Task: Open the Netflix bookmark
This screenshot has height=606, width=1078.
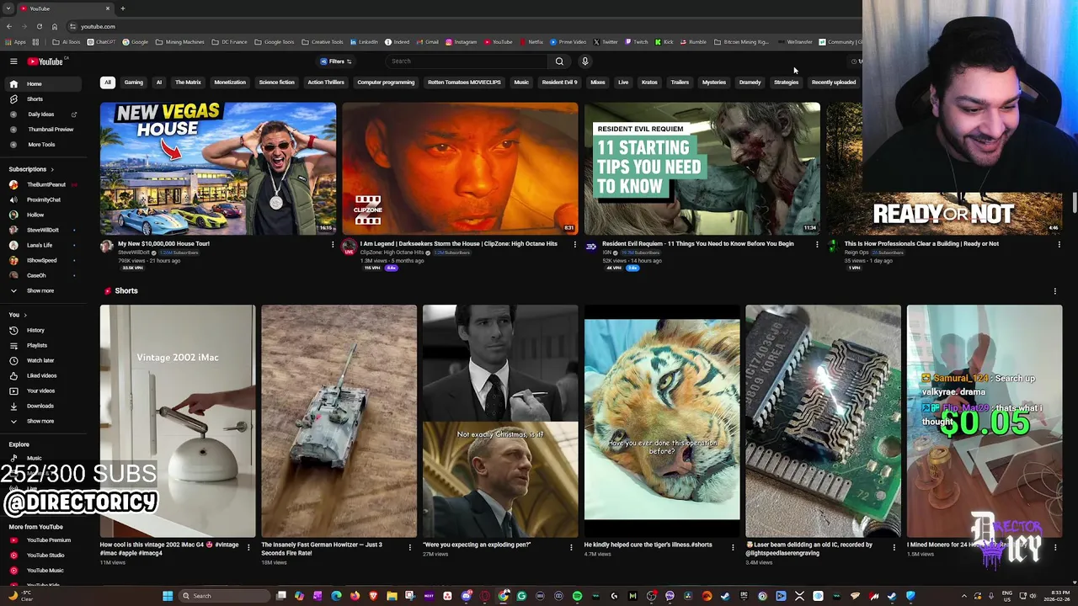Action: (531, 42)
